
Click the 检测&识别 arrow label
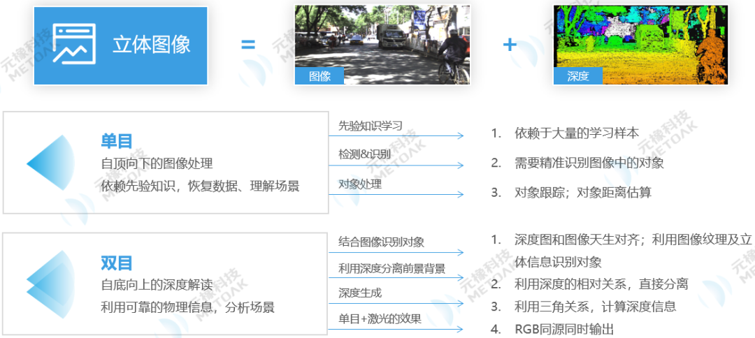[364, 155]
